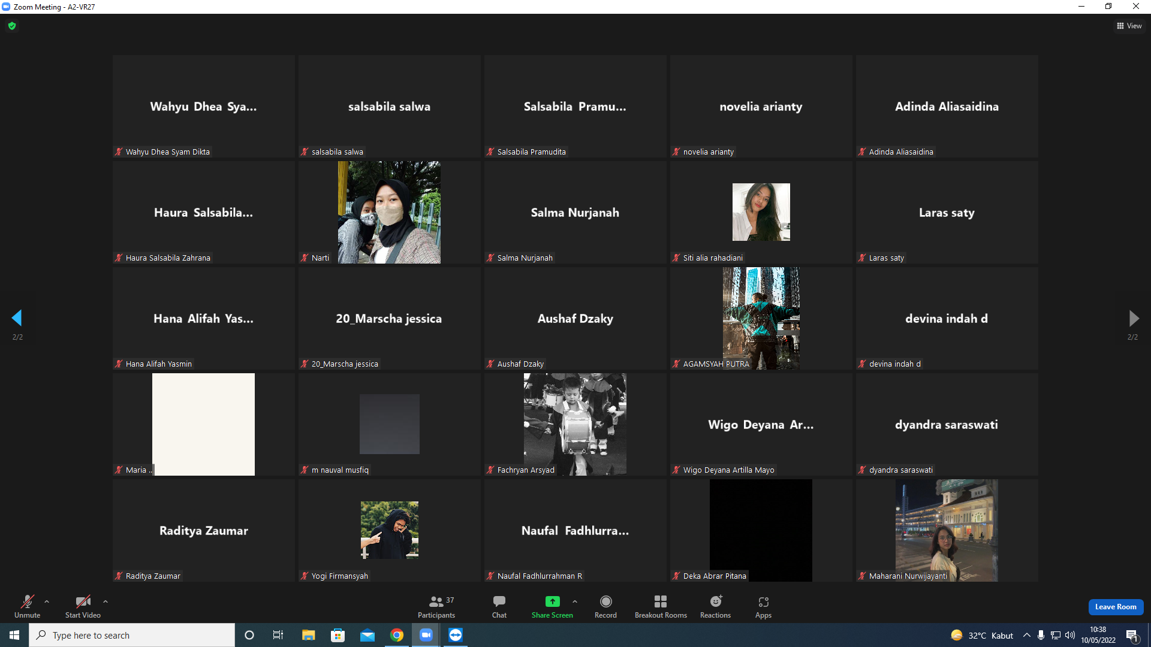Click the 'Raditya Zaumar' name label
Image resolution: width=1151 pixels, height=647 pixels.
153,576
